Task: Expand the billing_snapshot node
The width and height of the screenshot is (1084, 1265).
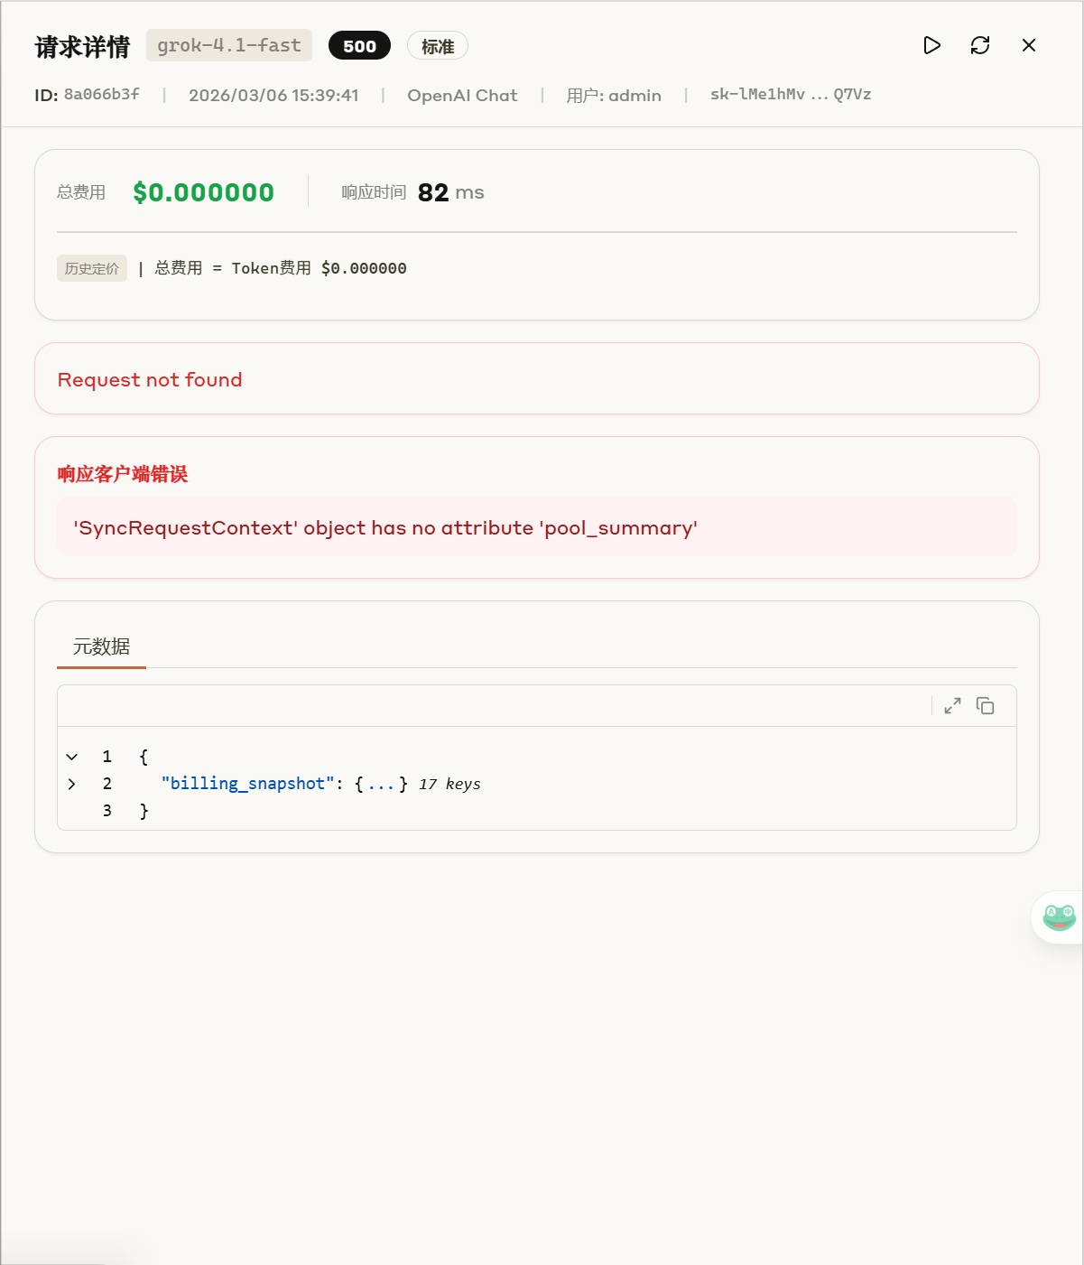Action: click(x=72, y=784)
